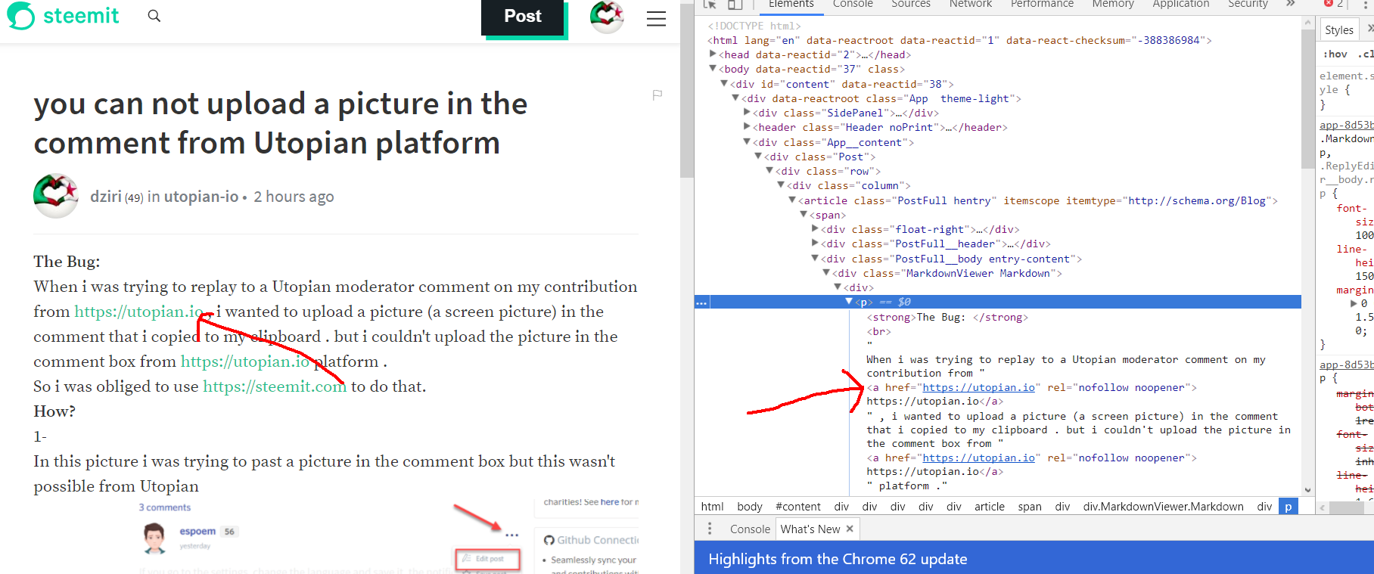Show more DevTools tabs chevron
Image resolution: width=1374 pixels, height=574 pixels.
[1291, 5]
